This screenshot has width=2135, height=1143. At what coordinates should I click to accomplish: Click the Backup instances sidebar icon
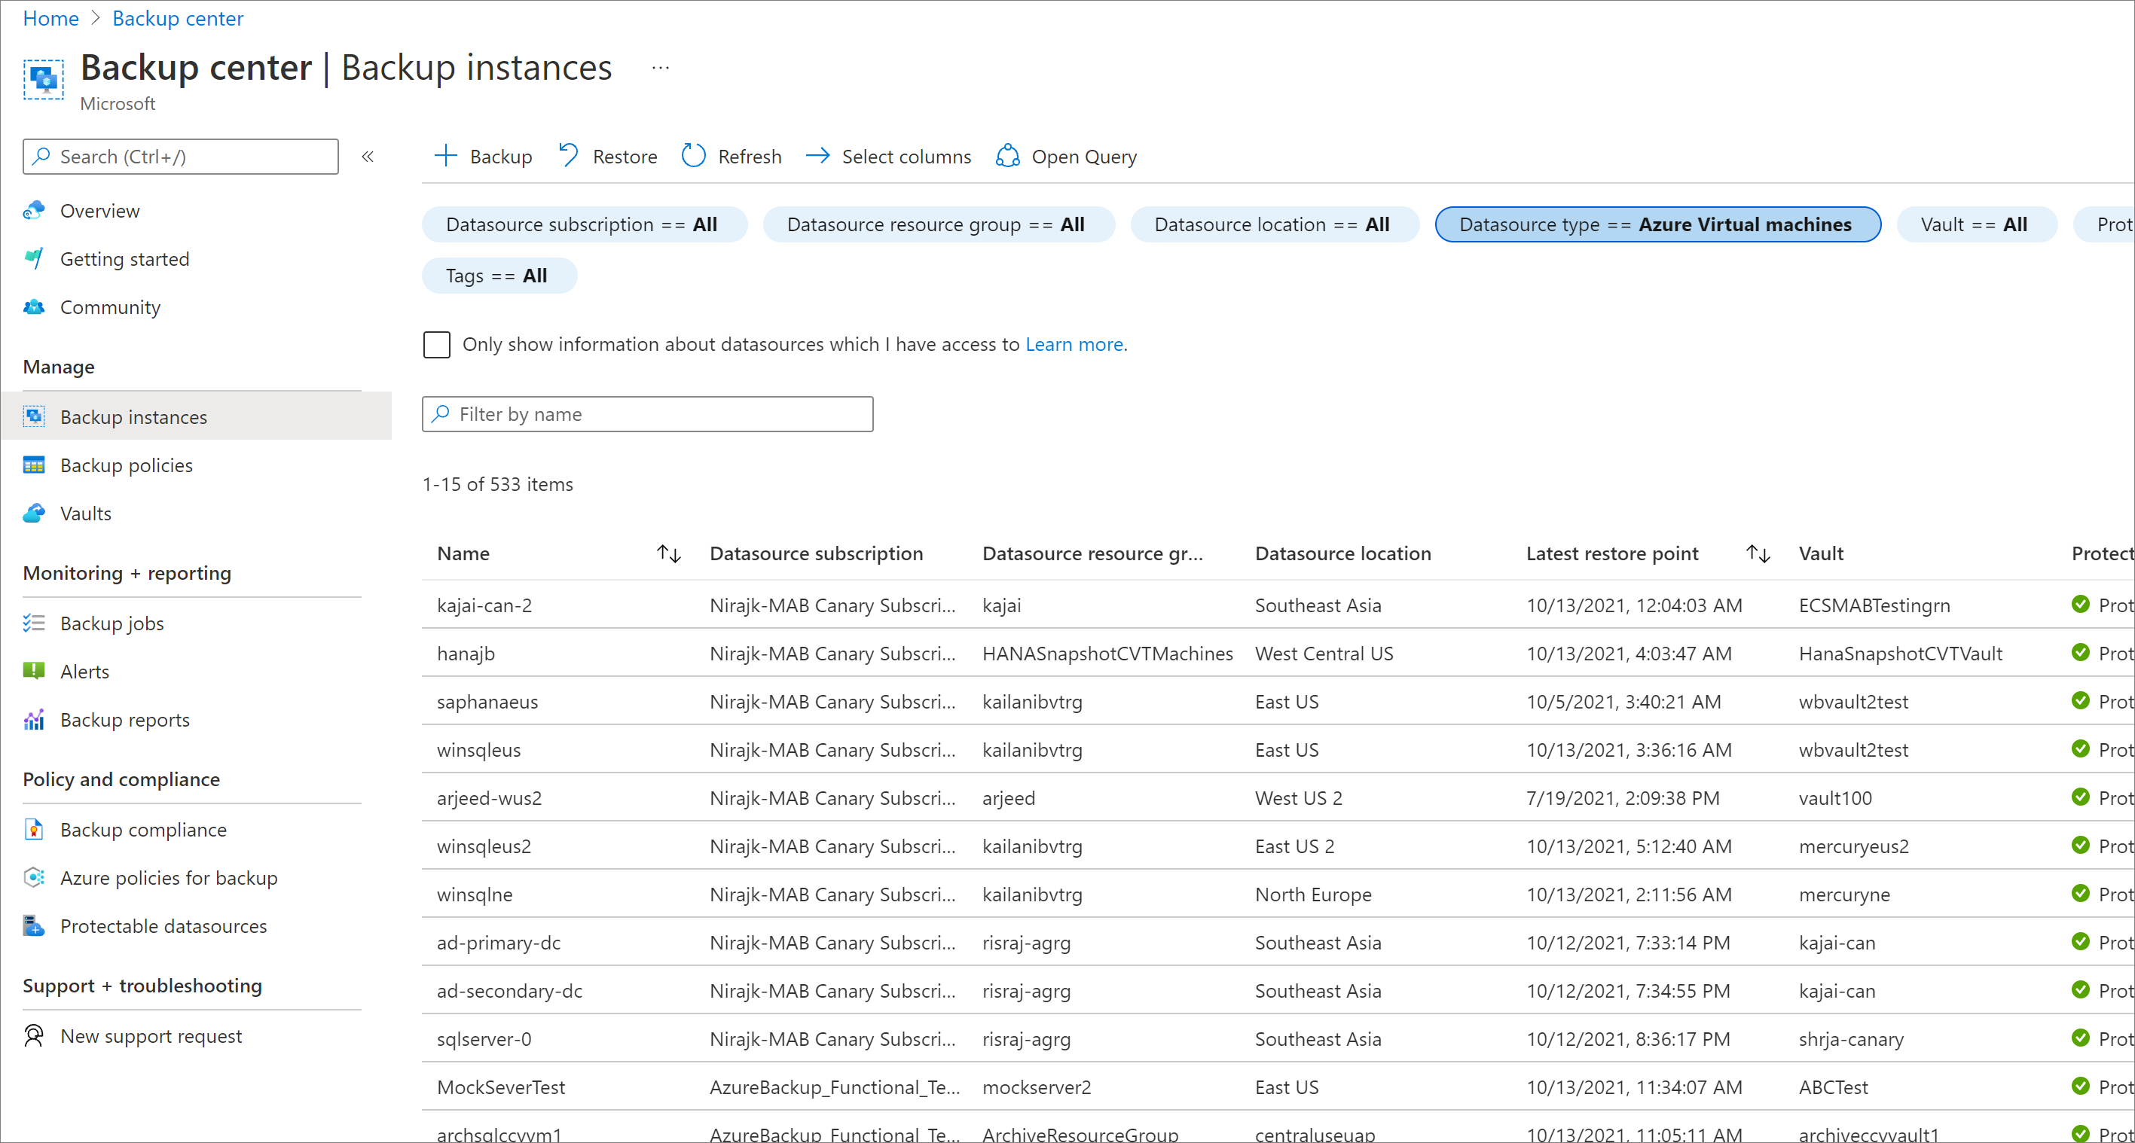pos(34,416)
